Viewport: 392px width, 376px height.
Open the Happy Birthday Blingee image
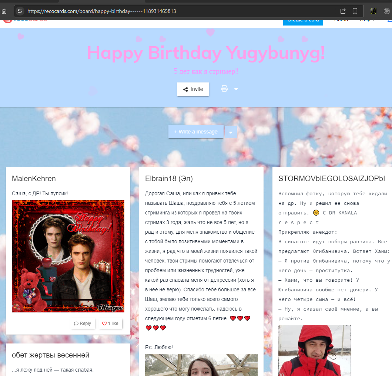click(68, 256)
